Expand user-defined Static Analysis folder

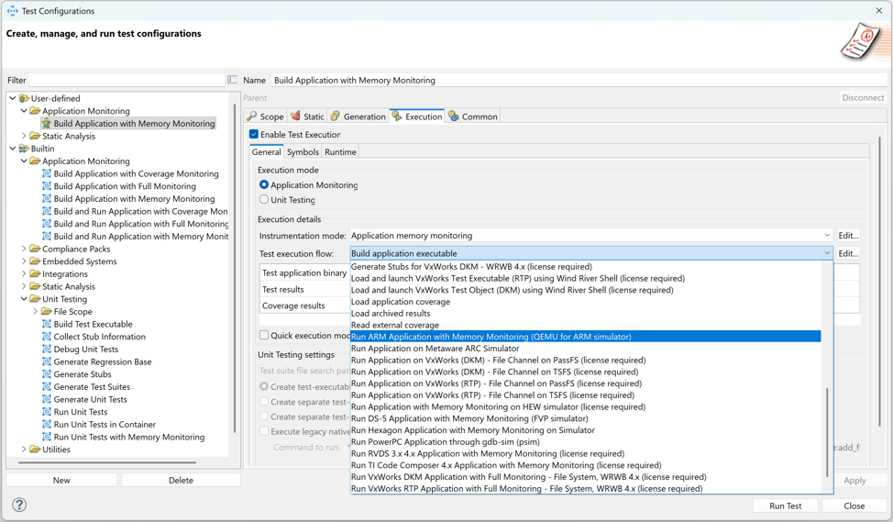point(24,136)
